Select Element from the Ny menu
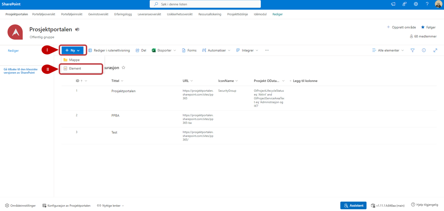 point(75,68)
